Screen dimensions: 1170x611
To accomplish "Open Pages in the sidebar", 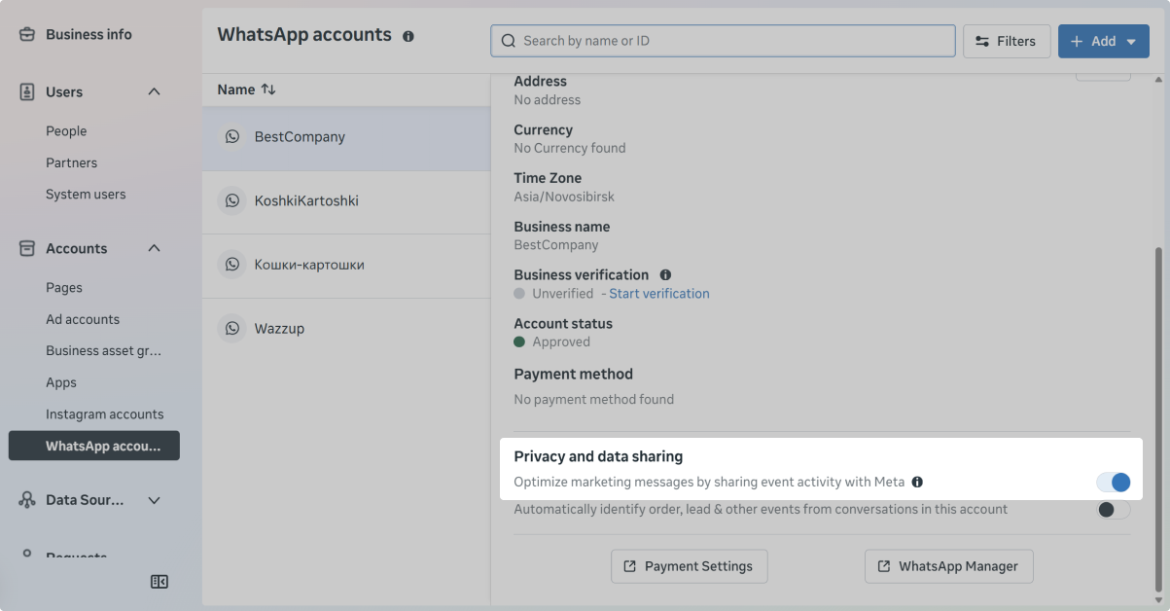I will coord(64,288).
